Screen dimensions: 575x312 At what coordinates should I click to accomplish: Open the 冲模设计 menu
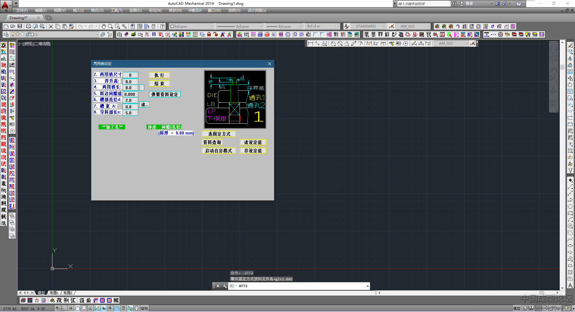(x=195, y=10)
